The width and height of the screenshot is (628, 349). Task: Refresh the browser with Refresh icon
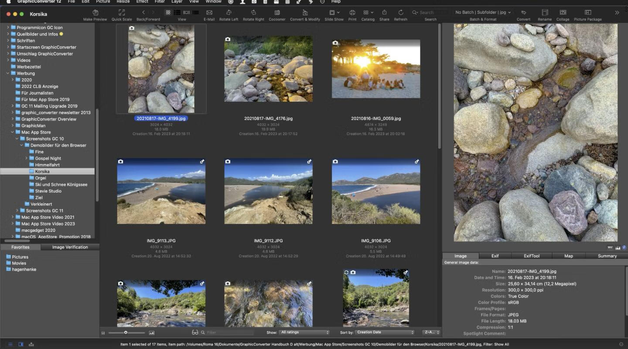coord(400,13)
